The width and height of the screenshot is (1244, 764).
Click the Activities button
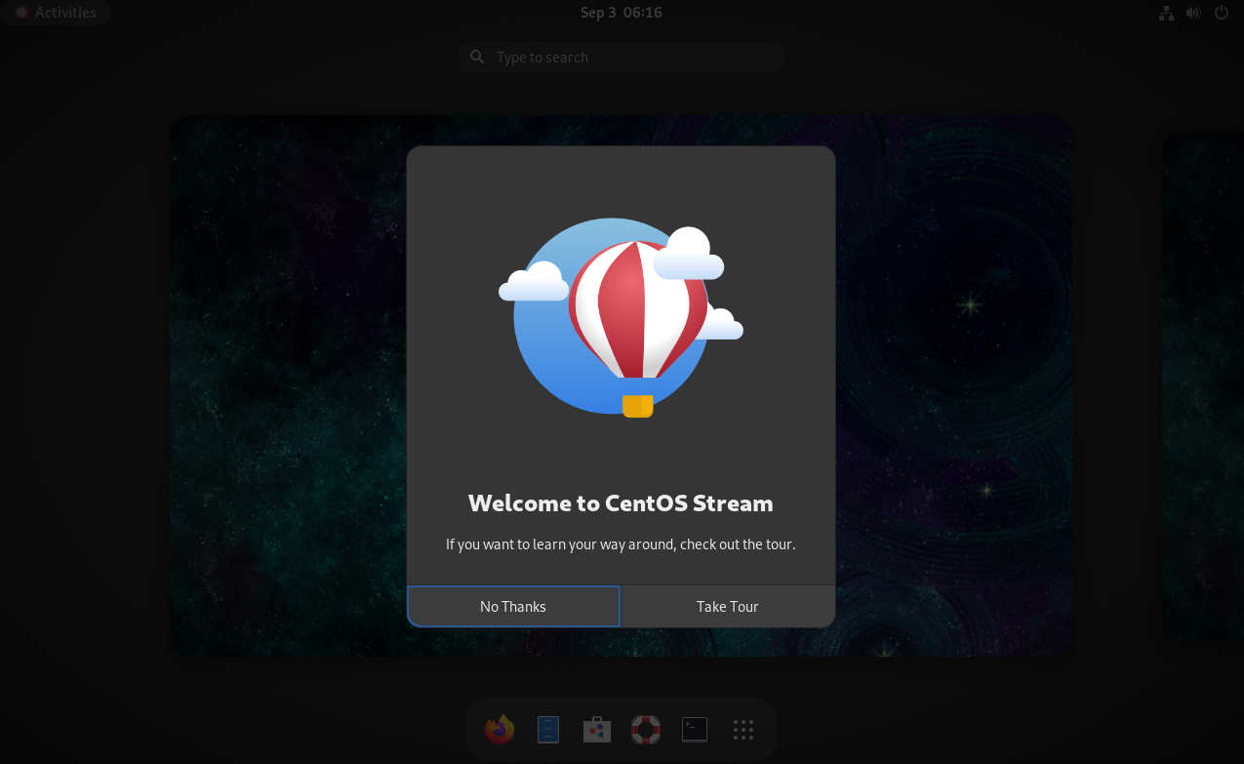click(x=56, y=13)
